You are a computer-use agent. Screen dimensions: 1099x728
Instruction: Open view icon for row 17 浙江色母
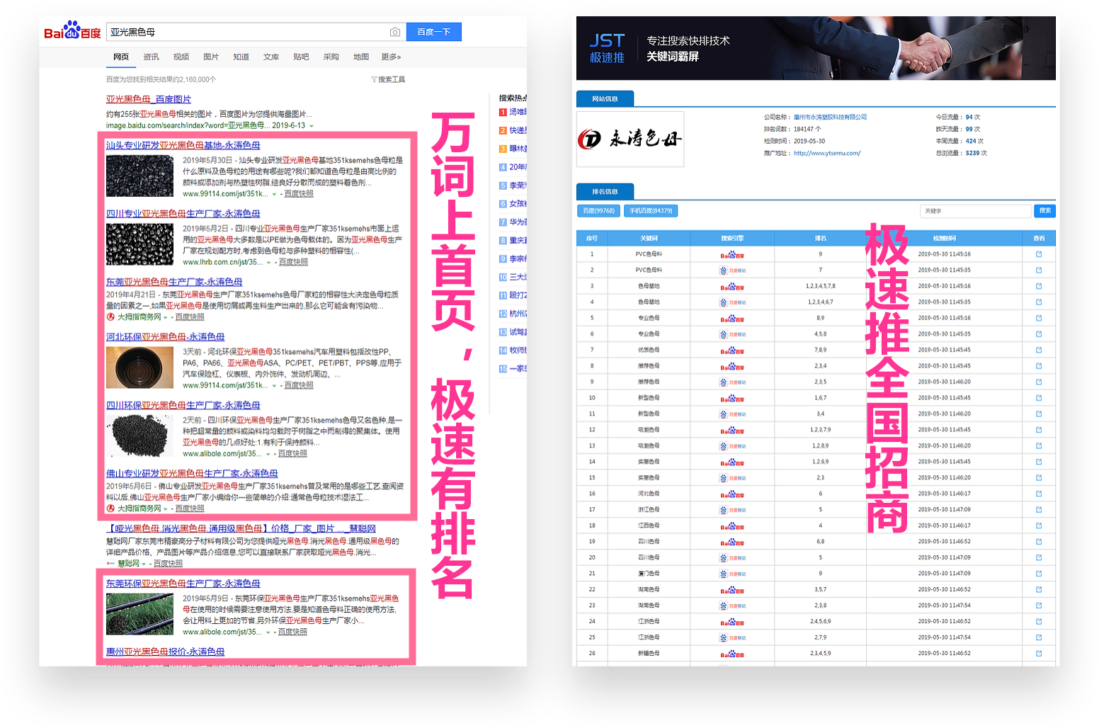click(1039, 509)
